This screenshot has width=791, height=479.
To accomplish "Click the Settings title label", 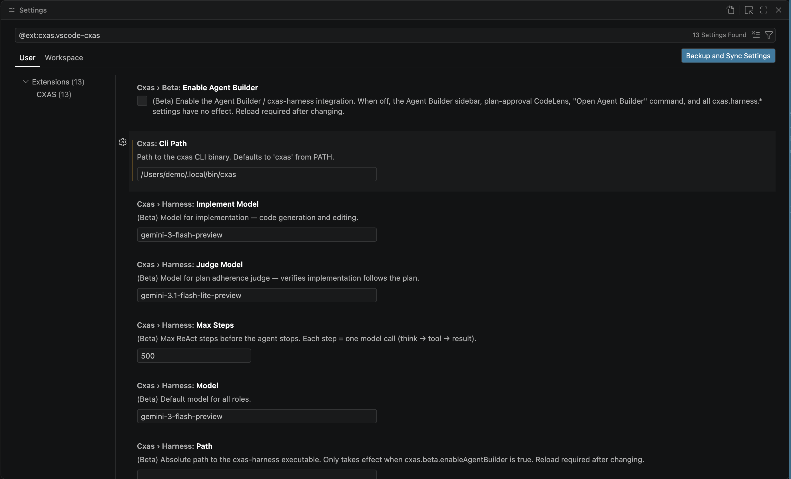I will click(x=33, y=10).
